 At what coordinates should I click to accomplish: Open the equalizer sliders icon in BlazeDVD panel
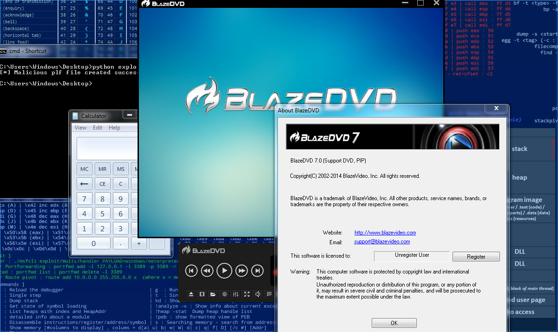(x=236, y=294)
